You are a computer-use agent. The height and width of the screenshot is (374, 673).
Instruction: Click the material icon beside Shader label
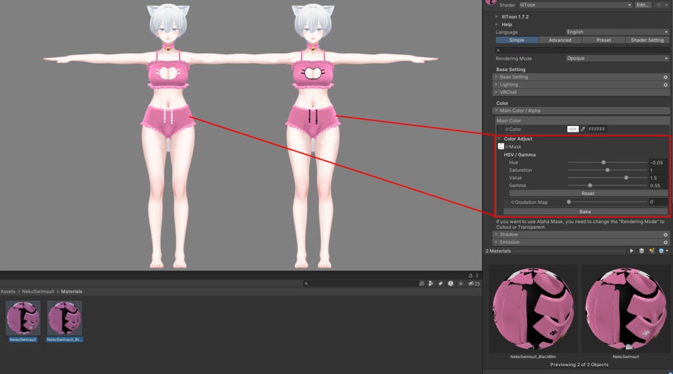click(490, 2)
